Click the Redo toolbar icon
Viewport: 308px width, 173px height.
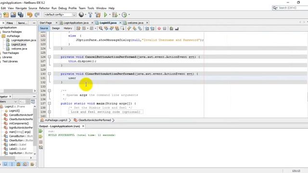(x=37, y=15)
